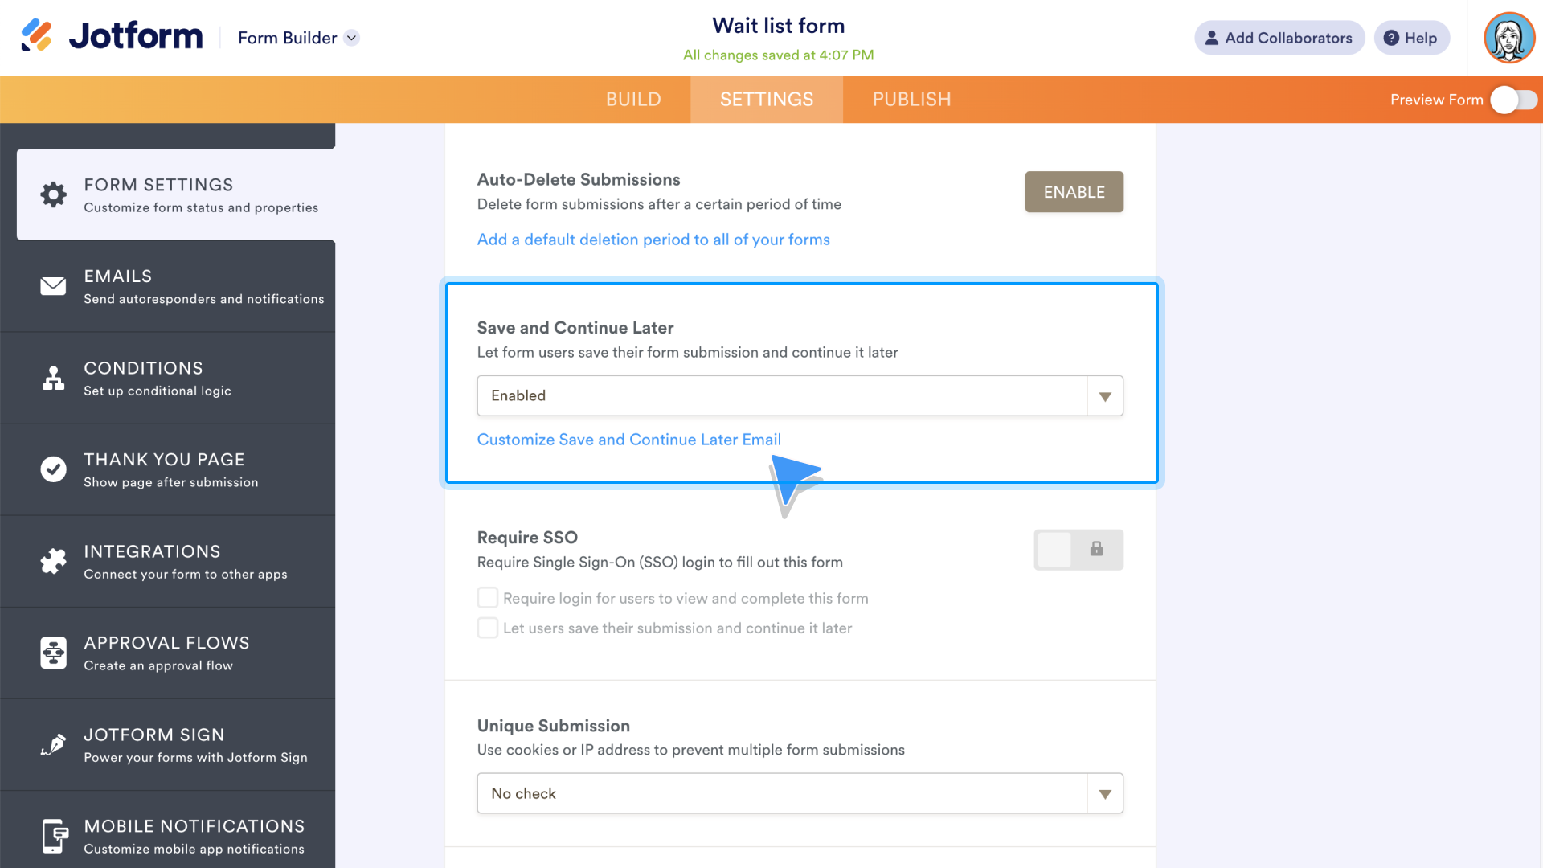This screenshot has height=868, width=1543.
Task: Expand the Unique Submission dropdown
Action: pyautogui.click(x=1105, y=792)
